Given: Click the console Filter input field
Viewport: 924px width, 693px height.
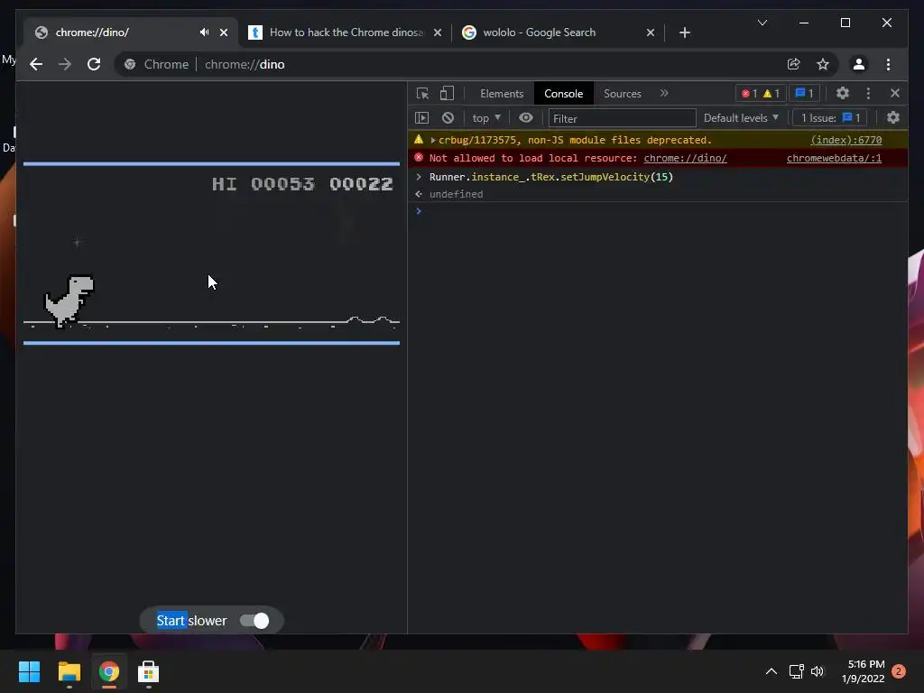Looking at the screenshot, I should (623, 118).
